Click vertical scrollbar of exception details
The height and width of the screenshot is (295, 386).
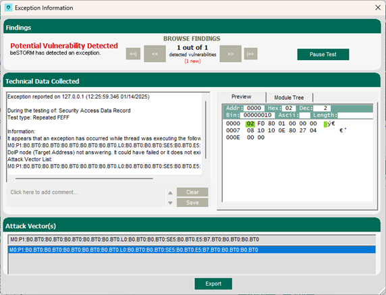pos(206,130)
